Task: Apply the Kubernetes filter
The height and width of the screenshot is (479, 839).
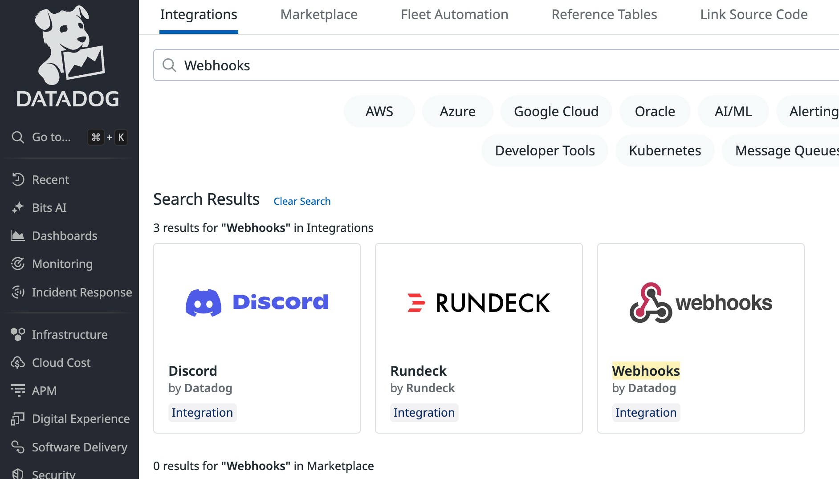Action: [x=664, y=150]
